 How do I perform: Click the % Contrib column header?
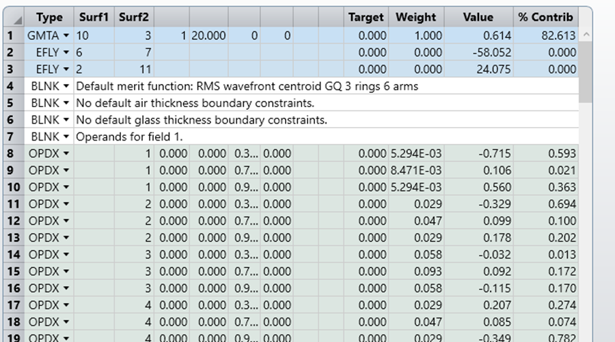click(x=546, y=18)
